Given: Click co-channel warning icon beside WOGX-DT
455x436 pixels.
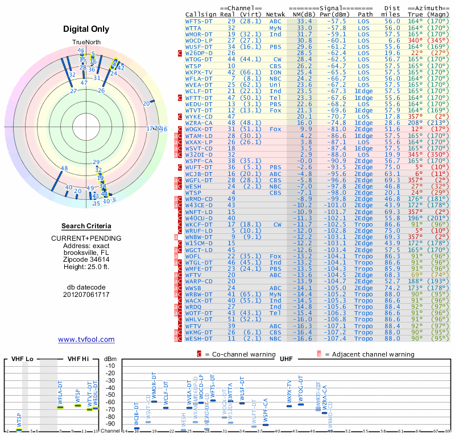Looking at the screenshot, I should pos(180,129).
